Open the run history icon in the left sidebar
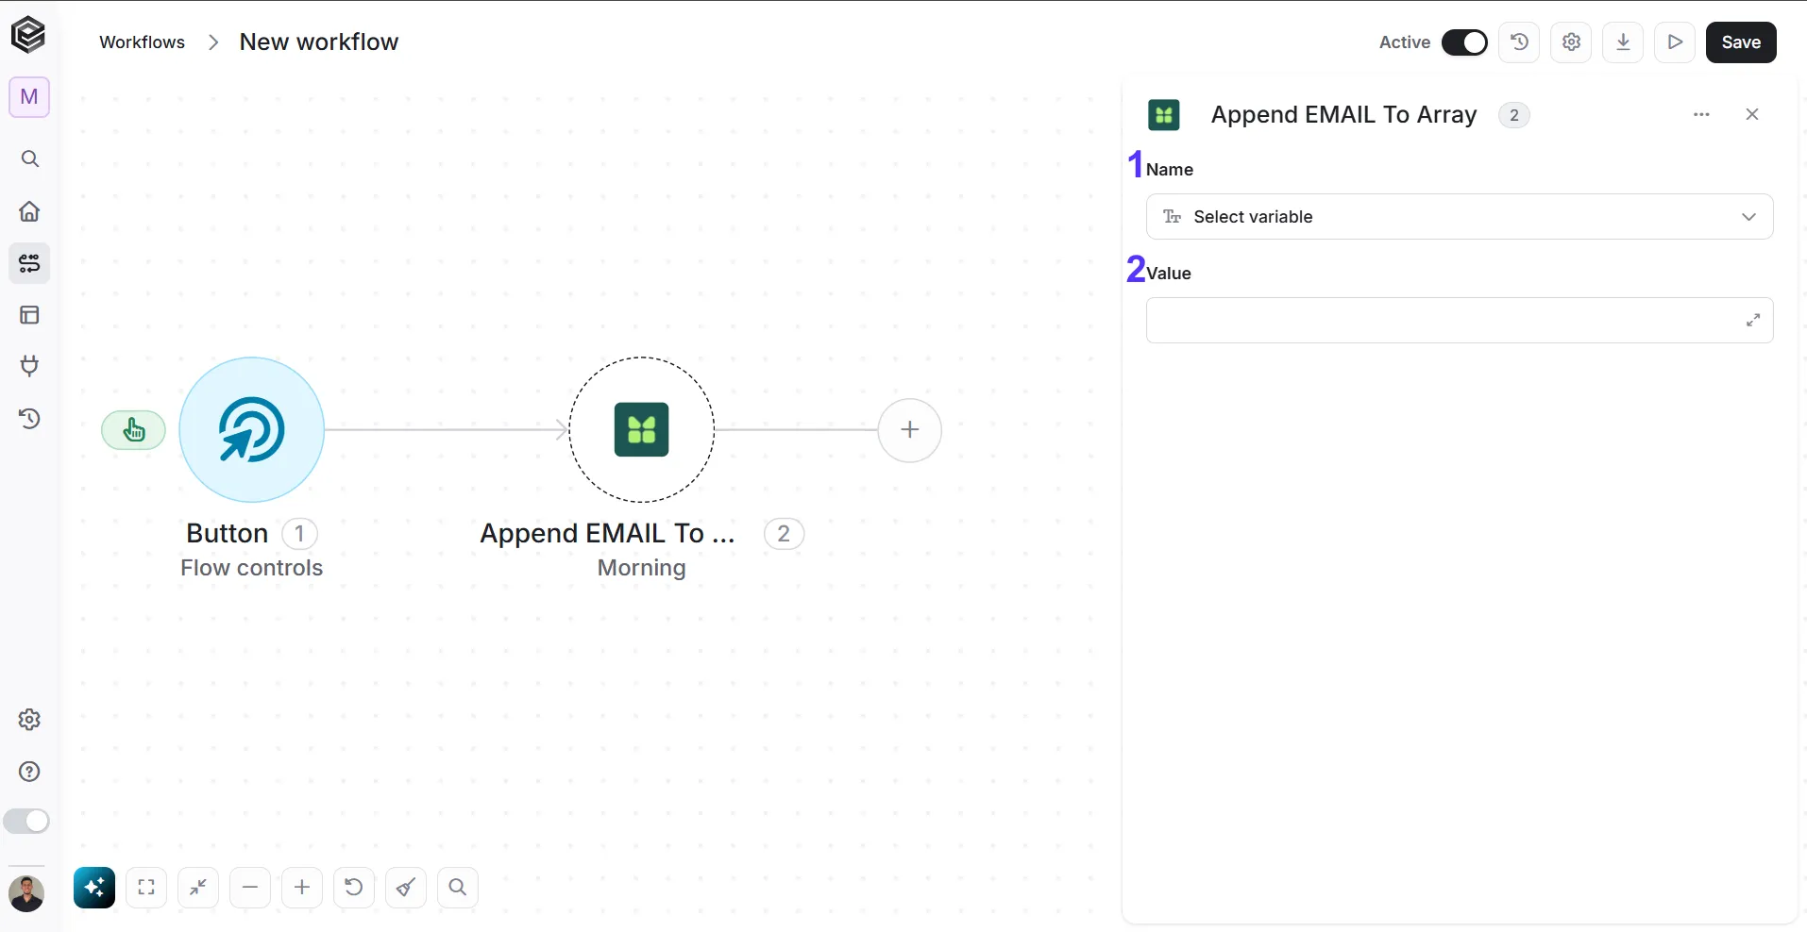Image resolution: width=1807 pixels, height=932 pixels. pyautogui.click(x=29, y=418)
